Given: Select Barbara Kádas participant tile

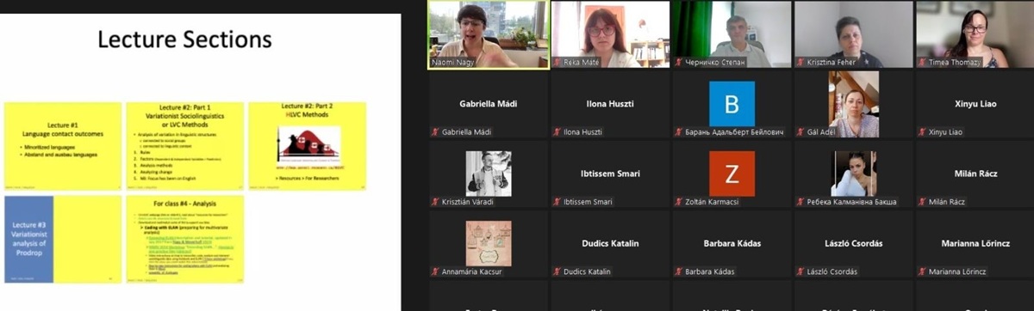Looking at the screenshot, I should [x=732, y=243].
